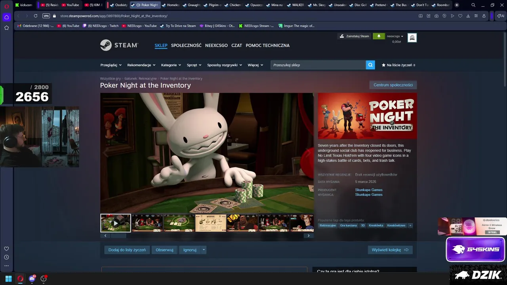Viewport: 507px width, 285px height.
Task: Open a new tab with the plus button
Action: pyautogui.click(x=457, y=5)
